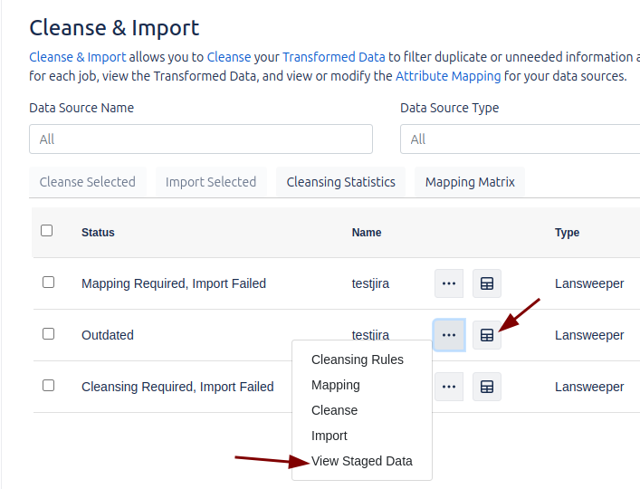The image size is (640, 489).
Task: Choose Import from the row menu
Action: coord(330,436)
